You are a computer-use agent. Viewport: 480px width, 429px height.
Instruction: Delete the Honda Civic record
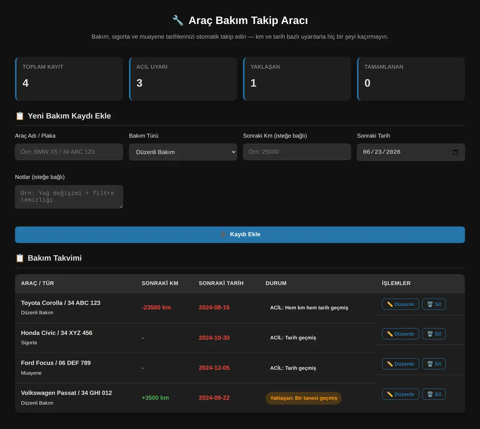pyautogui.click(x=434, y=334)
